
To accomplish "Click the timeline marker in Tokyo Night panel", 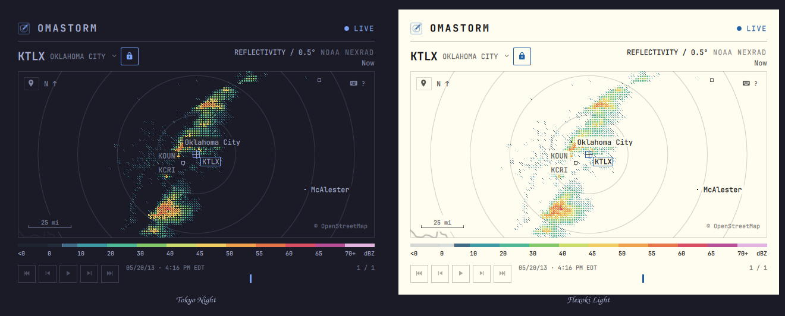I will 251,279.
